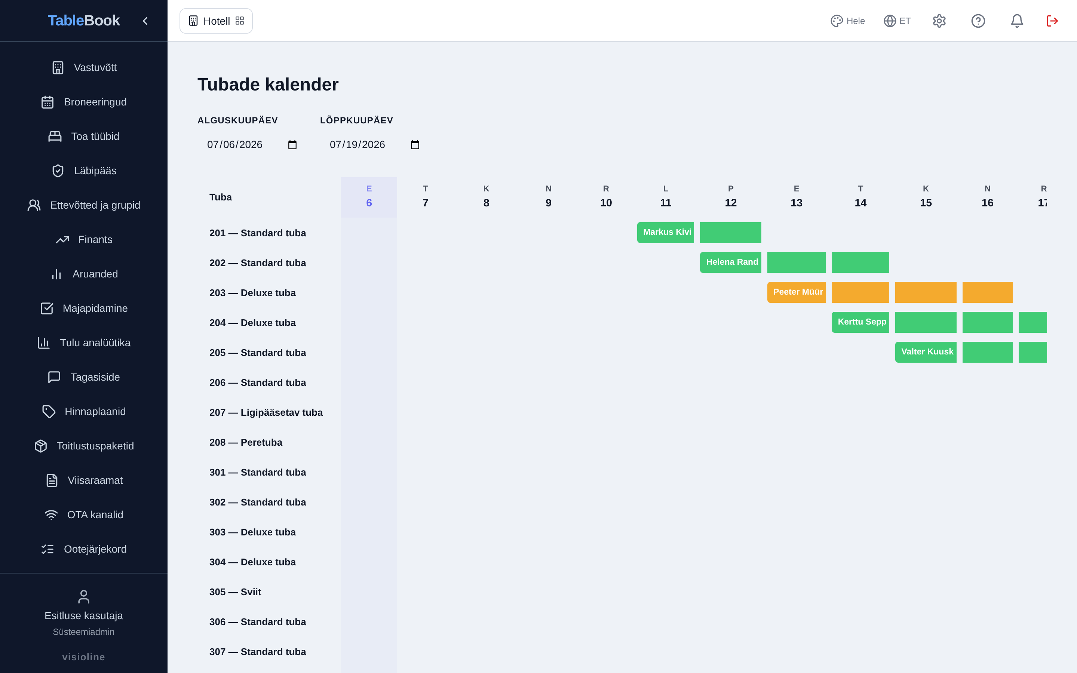Open the Hotell module switcher
1077x673 pixels.
216,21
